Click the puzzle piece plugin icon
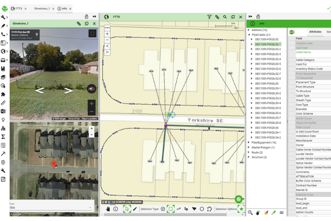 tap(3, 94)
